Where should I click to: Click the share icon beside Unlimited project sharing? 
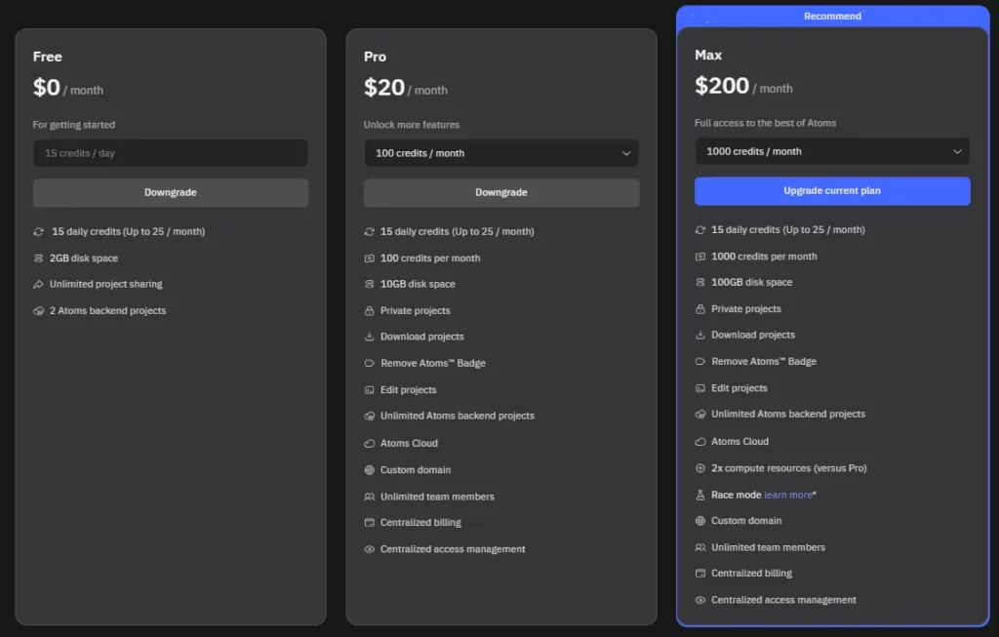[x=38, y=284]
